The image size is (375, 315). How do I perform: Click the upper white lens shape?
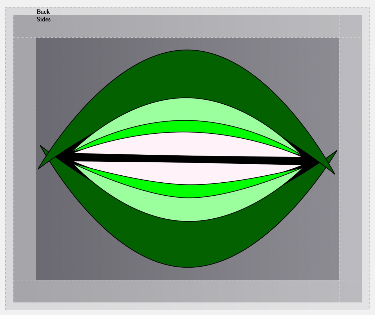pos(186,144)
